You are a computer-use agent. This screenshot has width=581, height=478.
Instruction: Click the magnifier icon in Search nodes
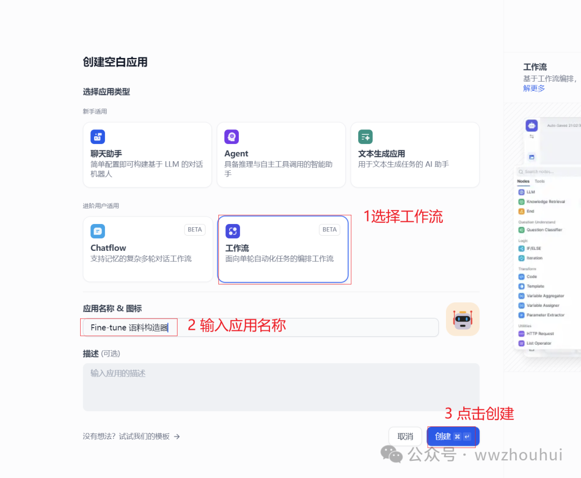click(521, 172)
